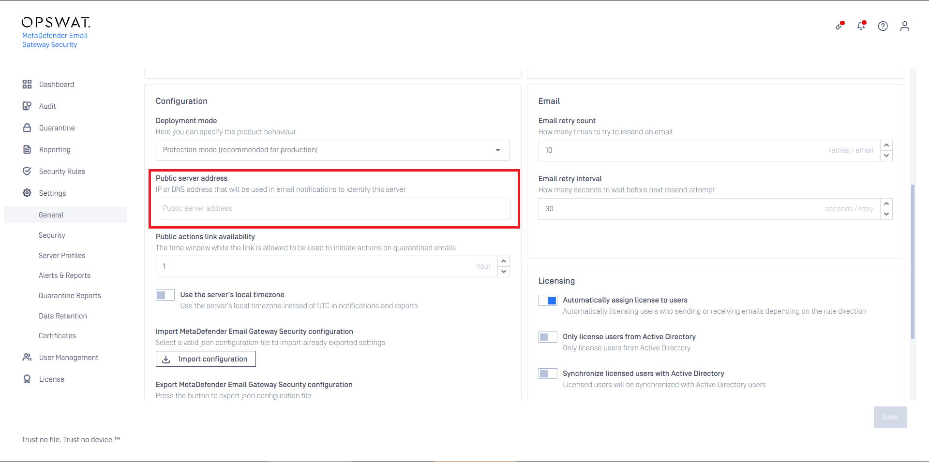Open the help question mark icon
Screen dimensions: 929x462
(x=883, y=26)
